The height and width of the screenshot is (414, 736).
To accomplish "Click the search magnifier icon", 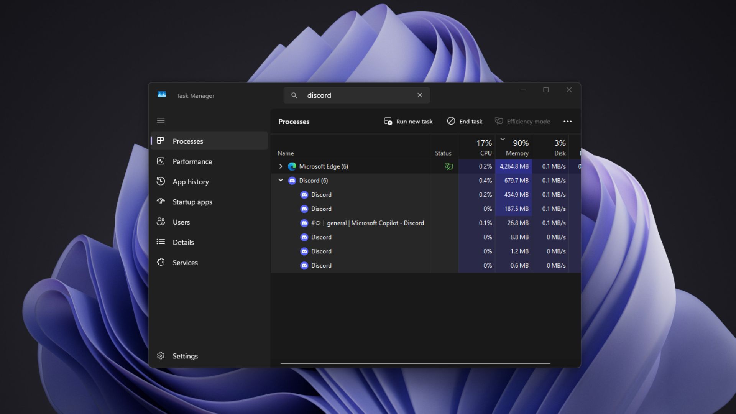I will pos(294,95).
